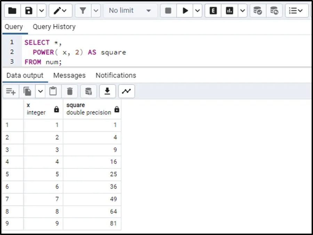Click the Filter funnel icon
Viewport: 313px width, 235px height.
83,11
